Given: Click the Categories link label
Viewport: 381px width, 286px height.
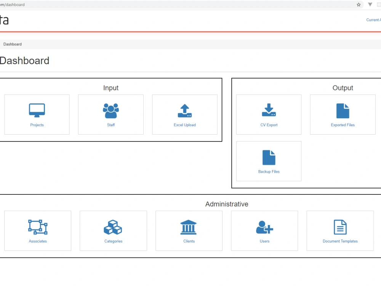Looking at the screenshot, I should click(x=113, y=241).
